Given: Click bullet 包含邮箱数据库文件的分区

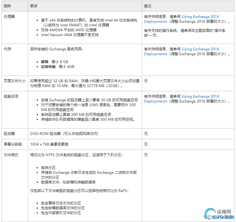Looking at the screenshot, I should point(63,208).
